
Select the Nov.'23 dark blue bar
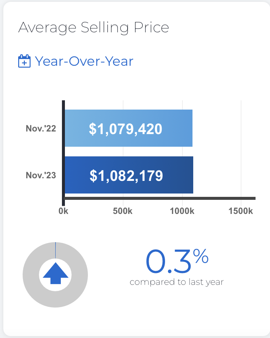(x=129, y=175)
